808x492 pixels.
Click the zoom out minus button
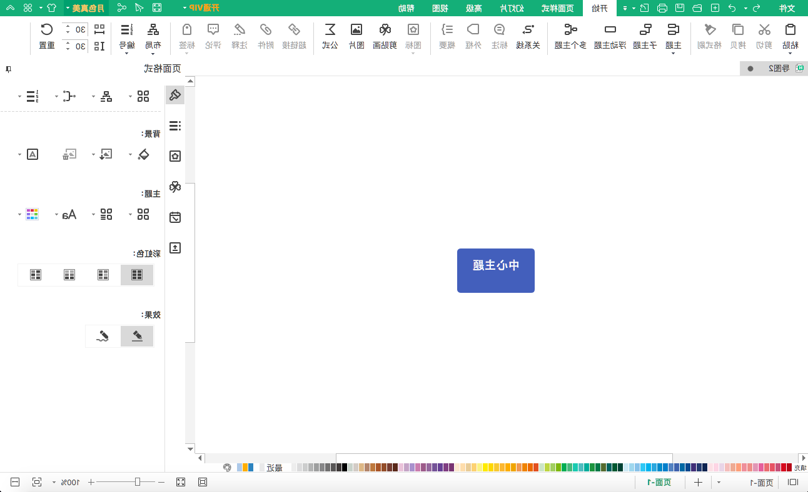(x=161, y=482)
